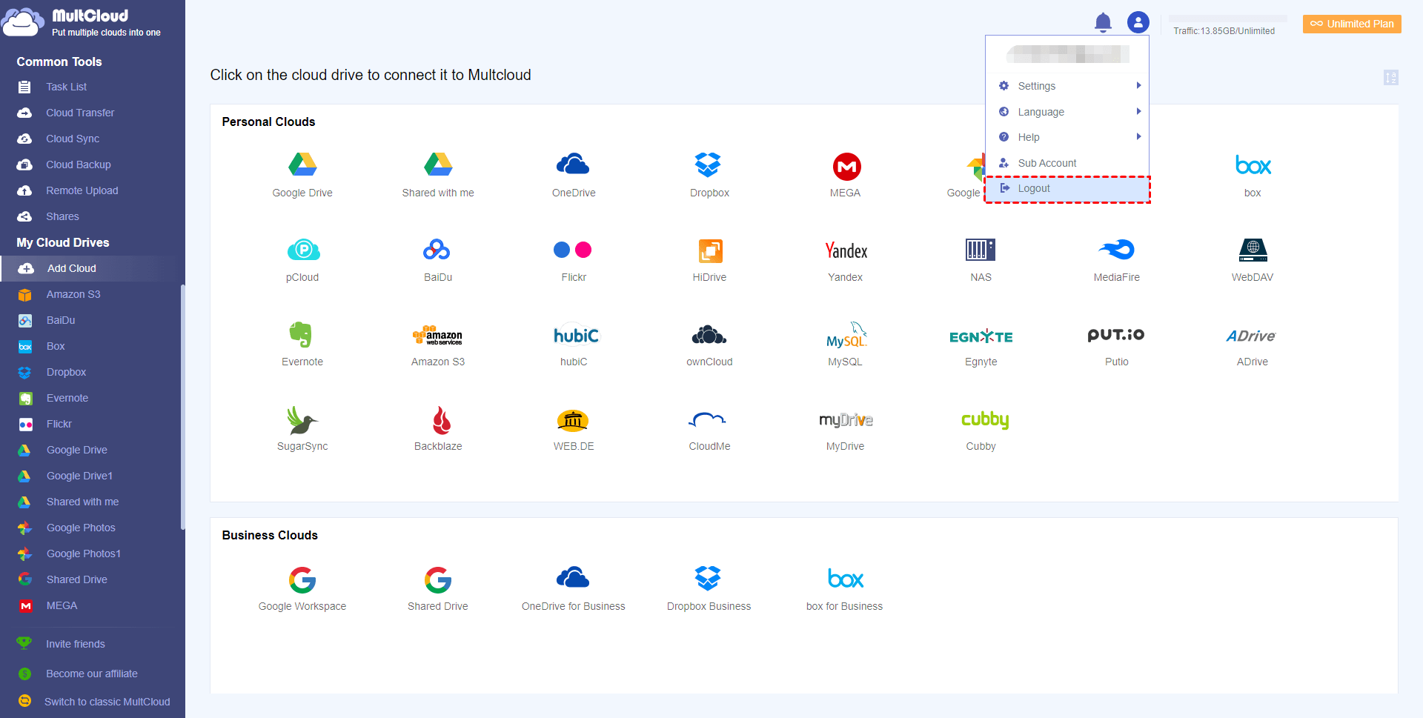Expand the Settings submenu arrow

point(1138,86)
